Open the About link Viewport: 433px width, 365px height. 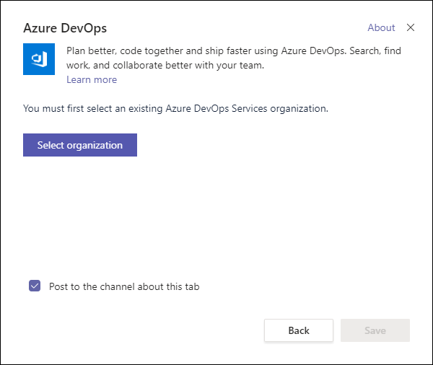pyautogui.click(x=381, y=27)
